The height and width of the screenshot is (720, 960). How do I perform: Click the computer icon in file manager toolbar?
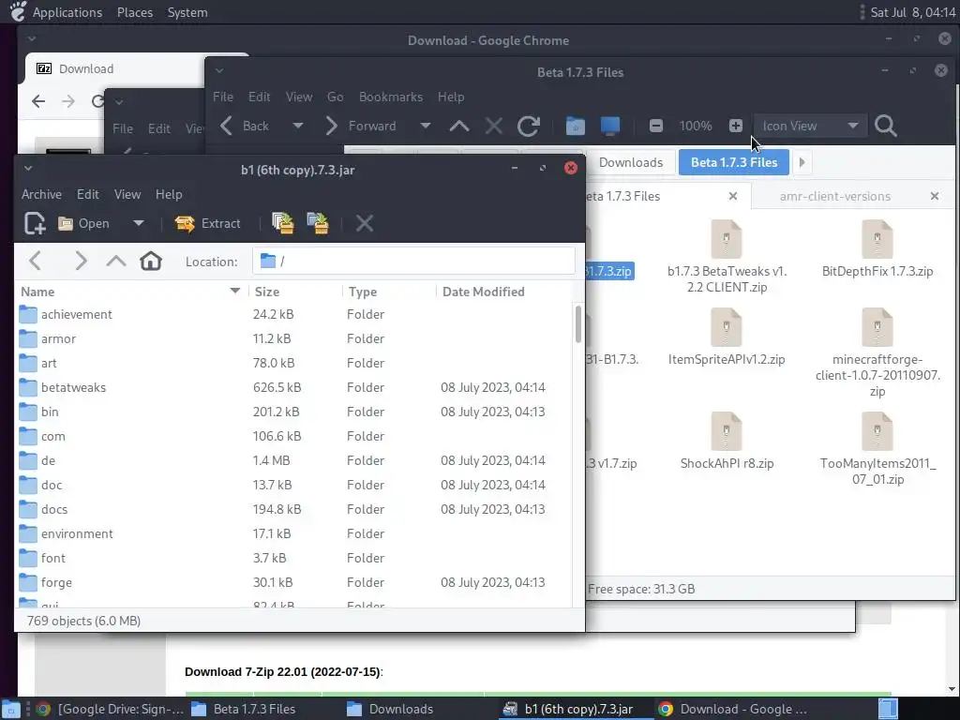tap(609, 127)
